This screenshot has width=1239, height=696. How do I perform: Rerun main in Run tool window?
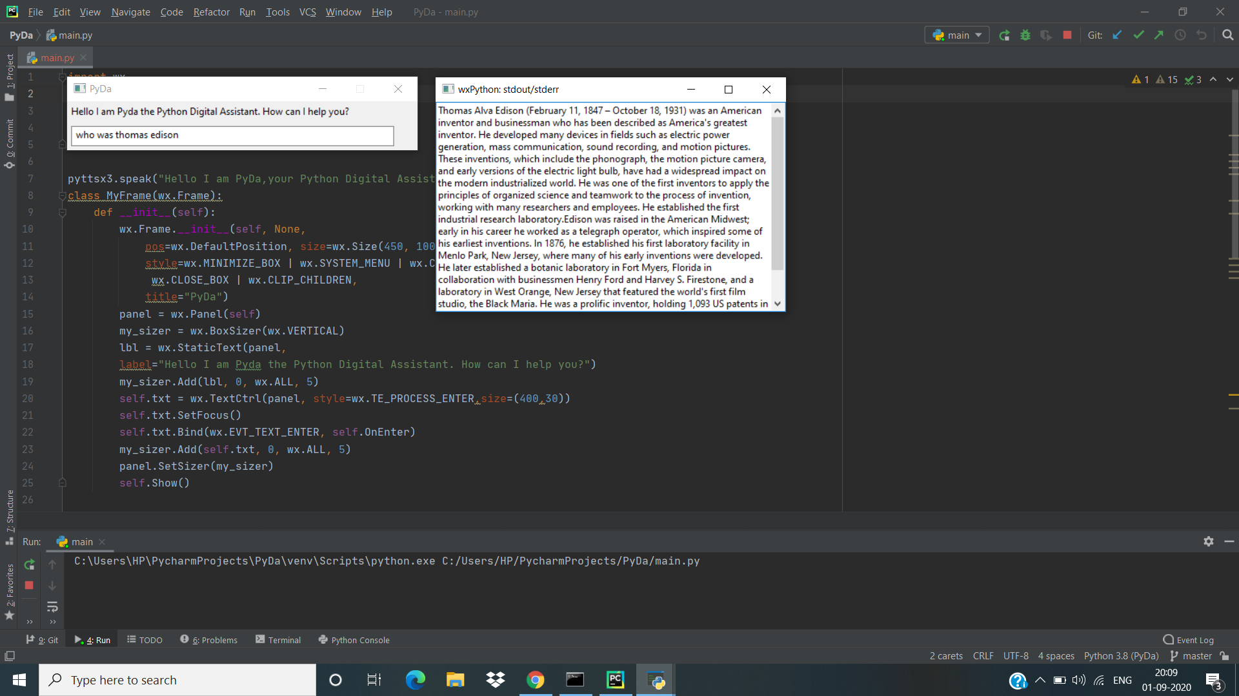(x=29, y=565)
